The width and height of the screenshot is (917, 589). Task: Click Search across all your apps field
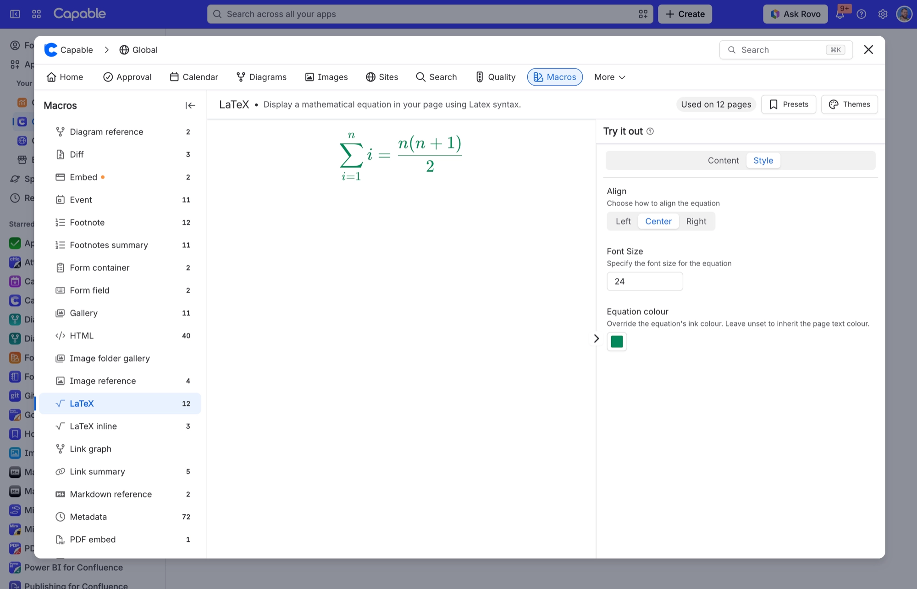point(430,14)
